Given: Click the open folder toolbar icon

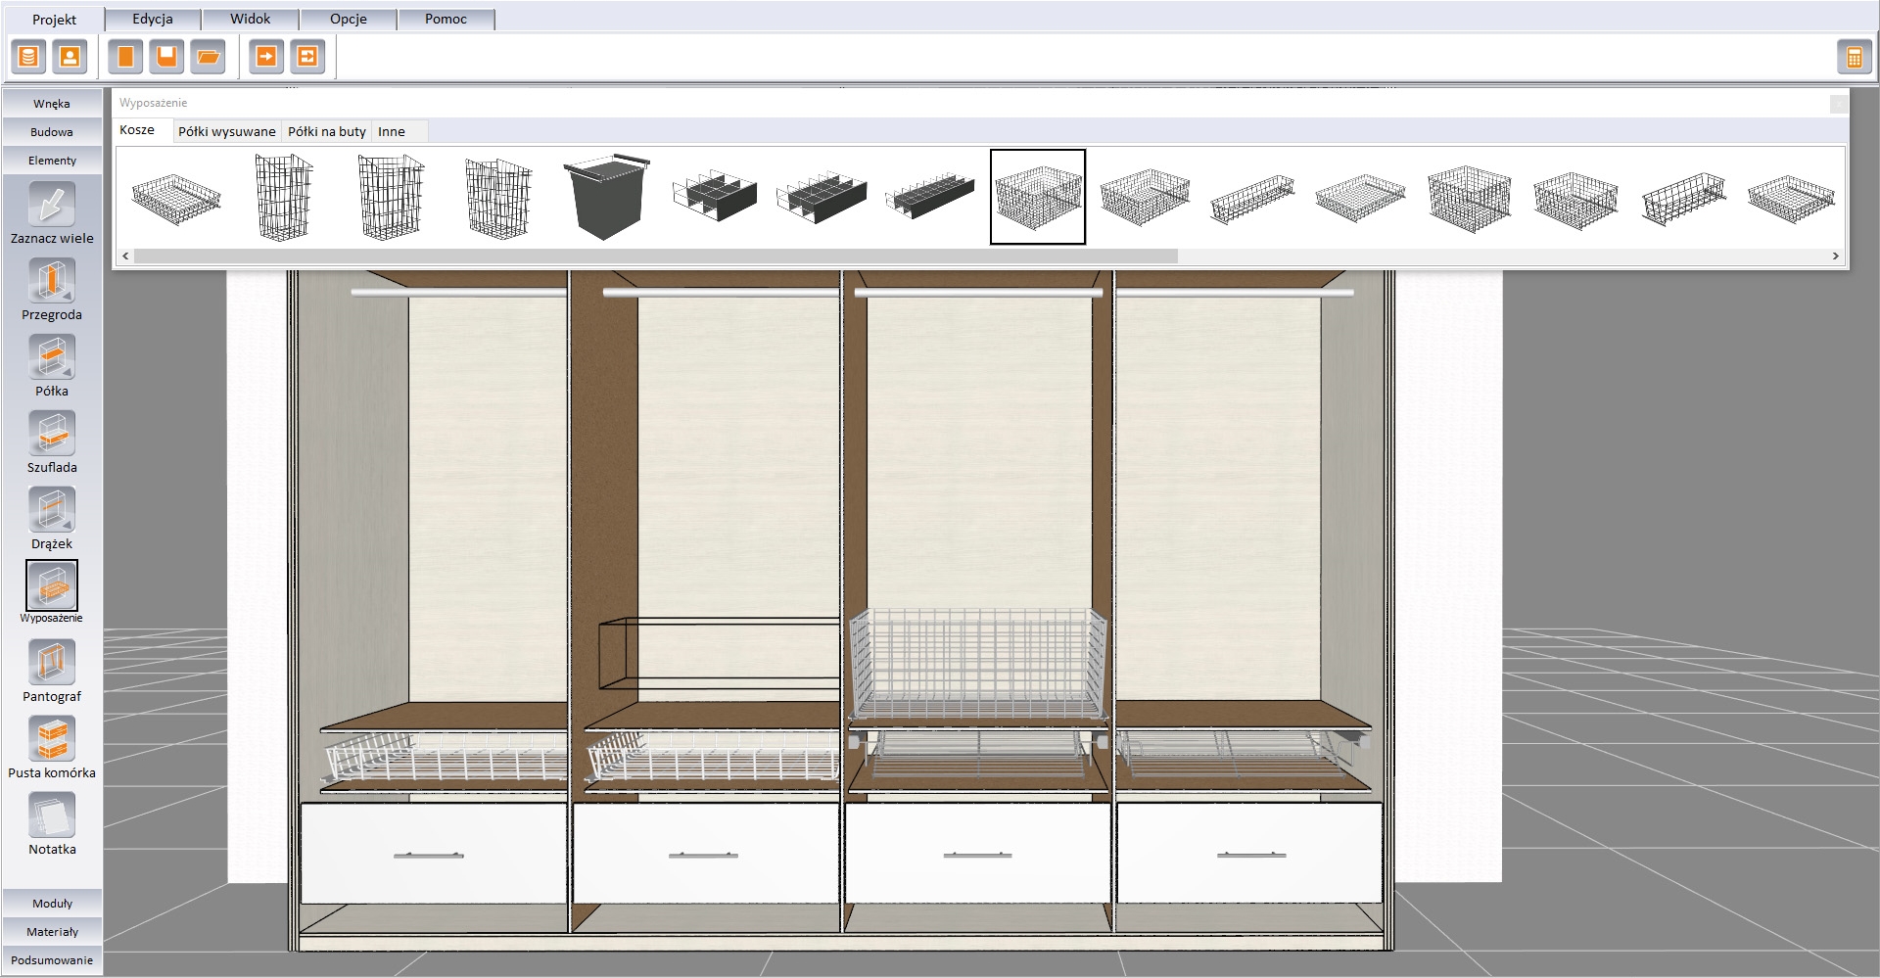Looking at the screenshot, I should coord(208,57).
